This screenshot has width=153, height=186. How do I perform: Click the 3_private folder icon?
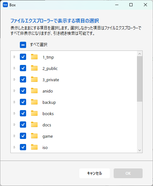(34, 79)
